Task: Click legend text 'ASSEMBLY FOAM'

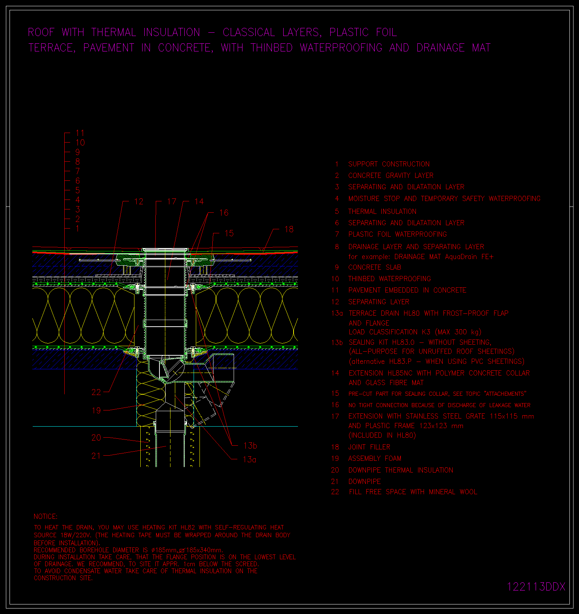Action: click(375, 459)
